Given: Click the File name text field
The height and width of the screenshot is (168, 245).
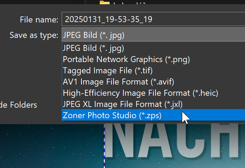Looking at the screenshot, I should (152, 20).
